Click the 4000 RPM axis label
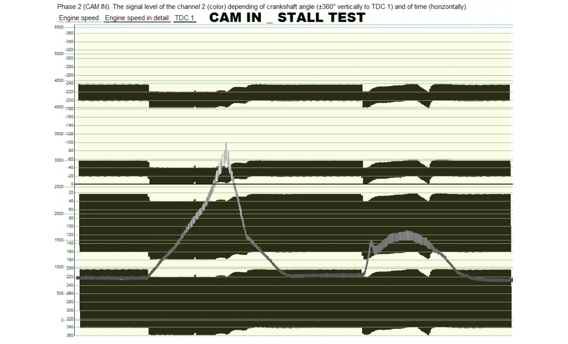 click(x=59, y=107)
